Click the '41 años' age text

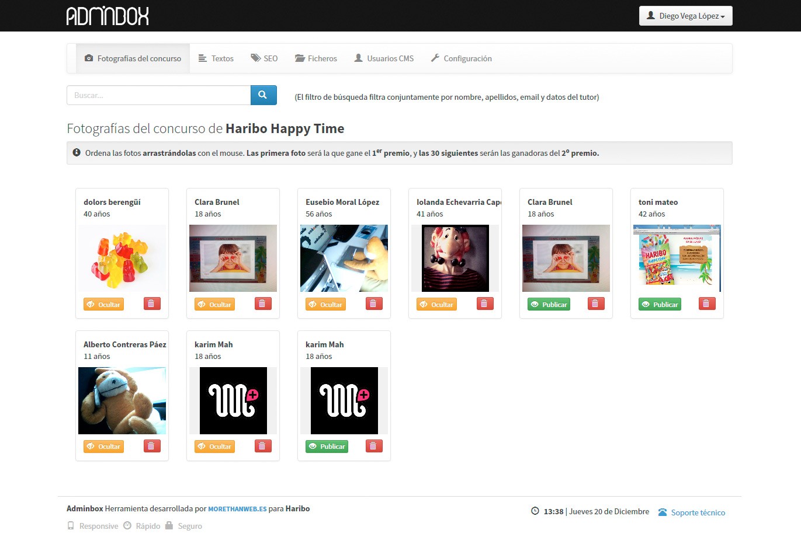click(x=430, y=214)
